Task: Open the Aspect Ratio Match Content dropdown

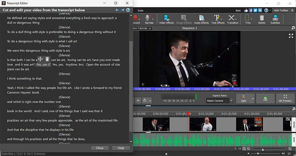Action: click(x=220, y=101)
